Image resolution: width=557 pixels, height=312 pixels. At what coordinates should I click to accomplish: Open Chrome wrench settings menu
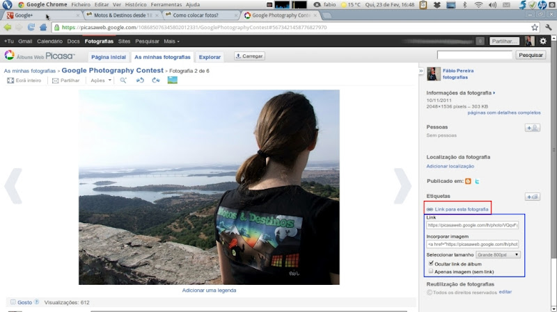[x=549, y=27]
